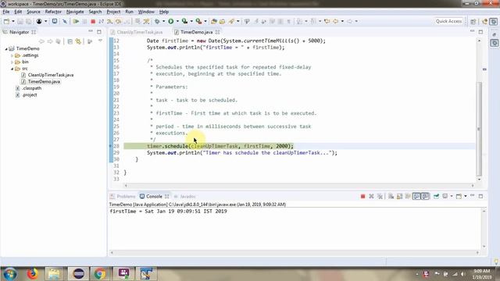The height and width of the screenshot is (281, 500).
Task: Open Firefox from the taskbar
Action: [32, 274]
